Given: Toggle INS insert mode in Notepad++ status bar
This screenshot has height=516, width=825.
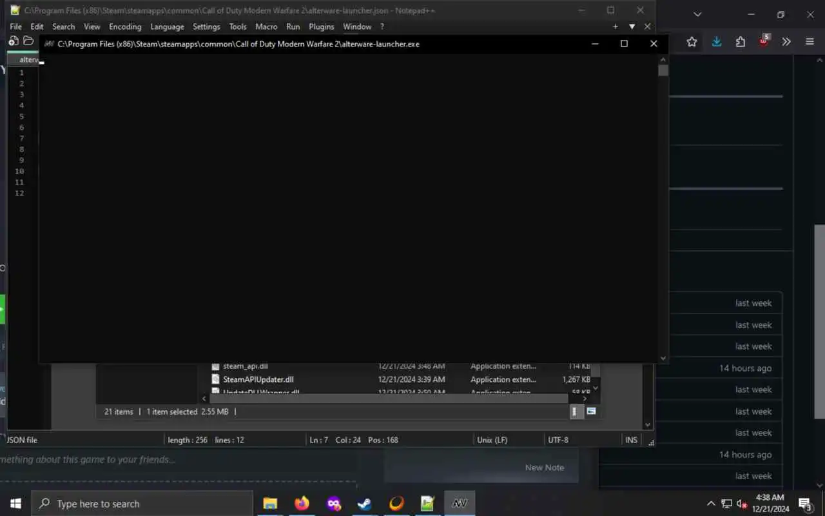Looking at the screenshot, I should [x=631, y=440].
